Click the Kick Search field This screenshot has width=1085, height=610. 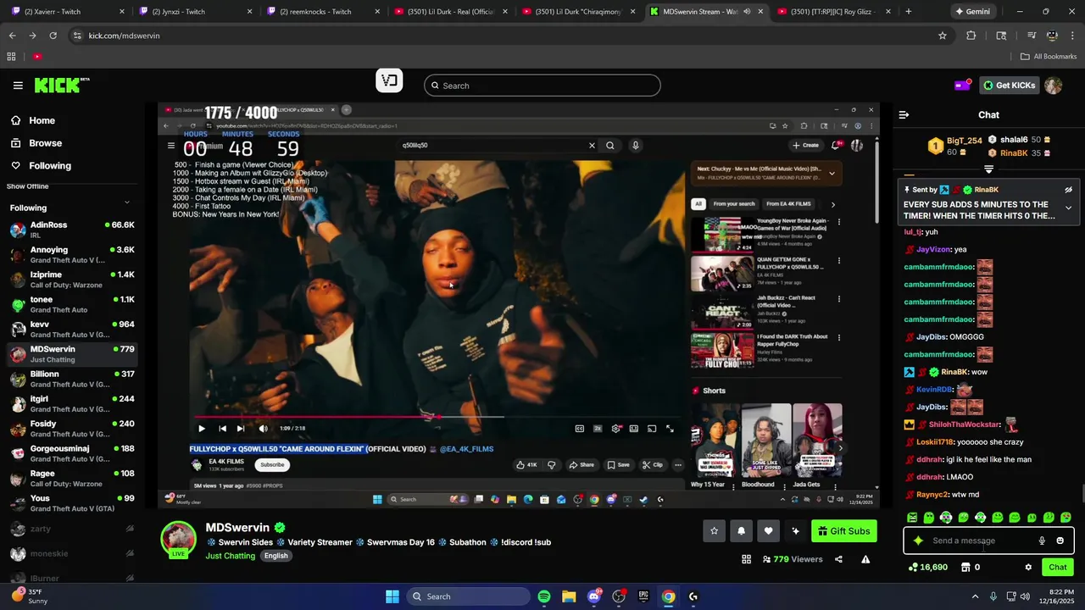pos(542,86)
